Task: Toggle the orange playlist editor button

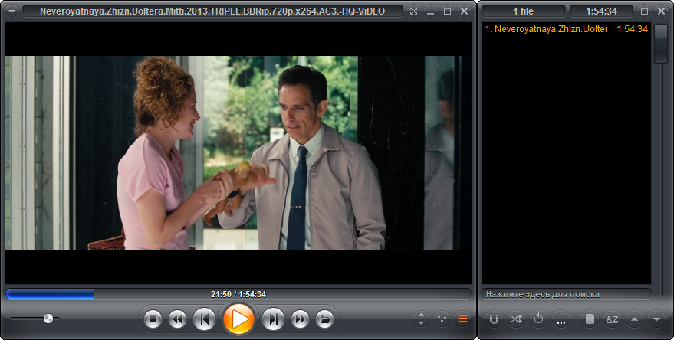Action: click(462, 319)
